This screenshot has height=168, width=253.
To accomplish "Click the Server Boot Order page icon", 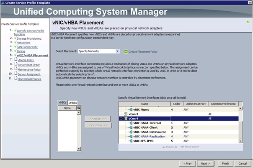I will coord(15,64).
